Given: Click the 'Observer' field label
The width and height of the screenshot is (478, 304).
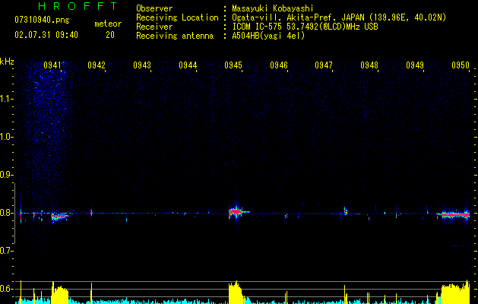Looking at the screenshot, I should [154, 8].
